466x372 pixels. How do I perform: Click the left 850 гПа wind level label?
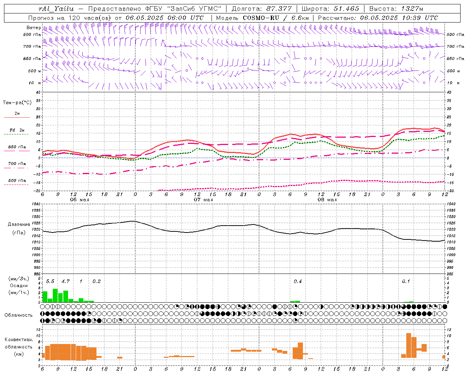[x=32, y=58]
